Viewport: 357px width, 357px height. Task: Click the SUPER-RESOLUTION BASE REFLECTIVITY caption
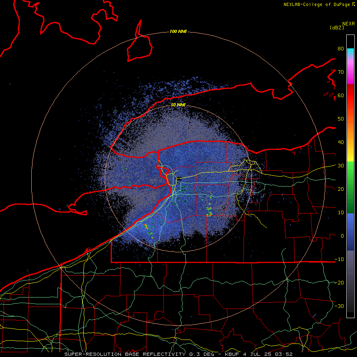125,354
